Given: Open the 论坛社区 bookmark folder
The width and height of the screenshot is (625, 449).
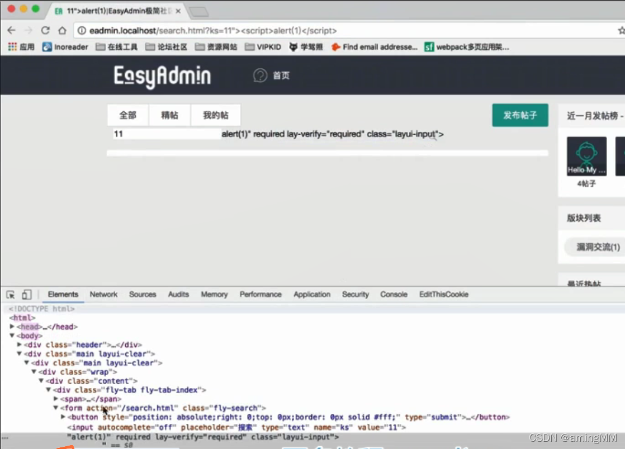Looking at the screenshot, I should click(167, 47).
